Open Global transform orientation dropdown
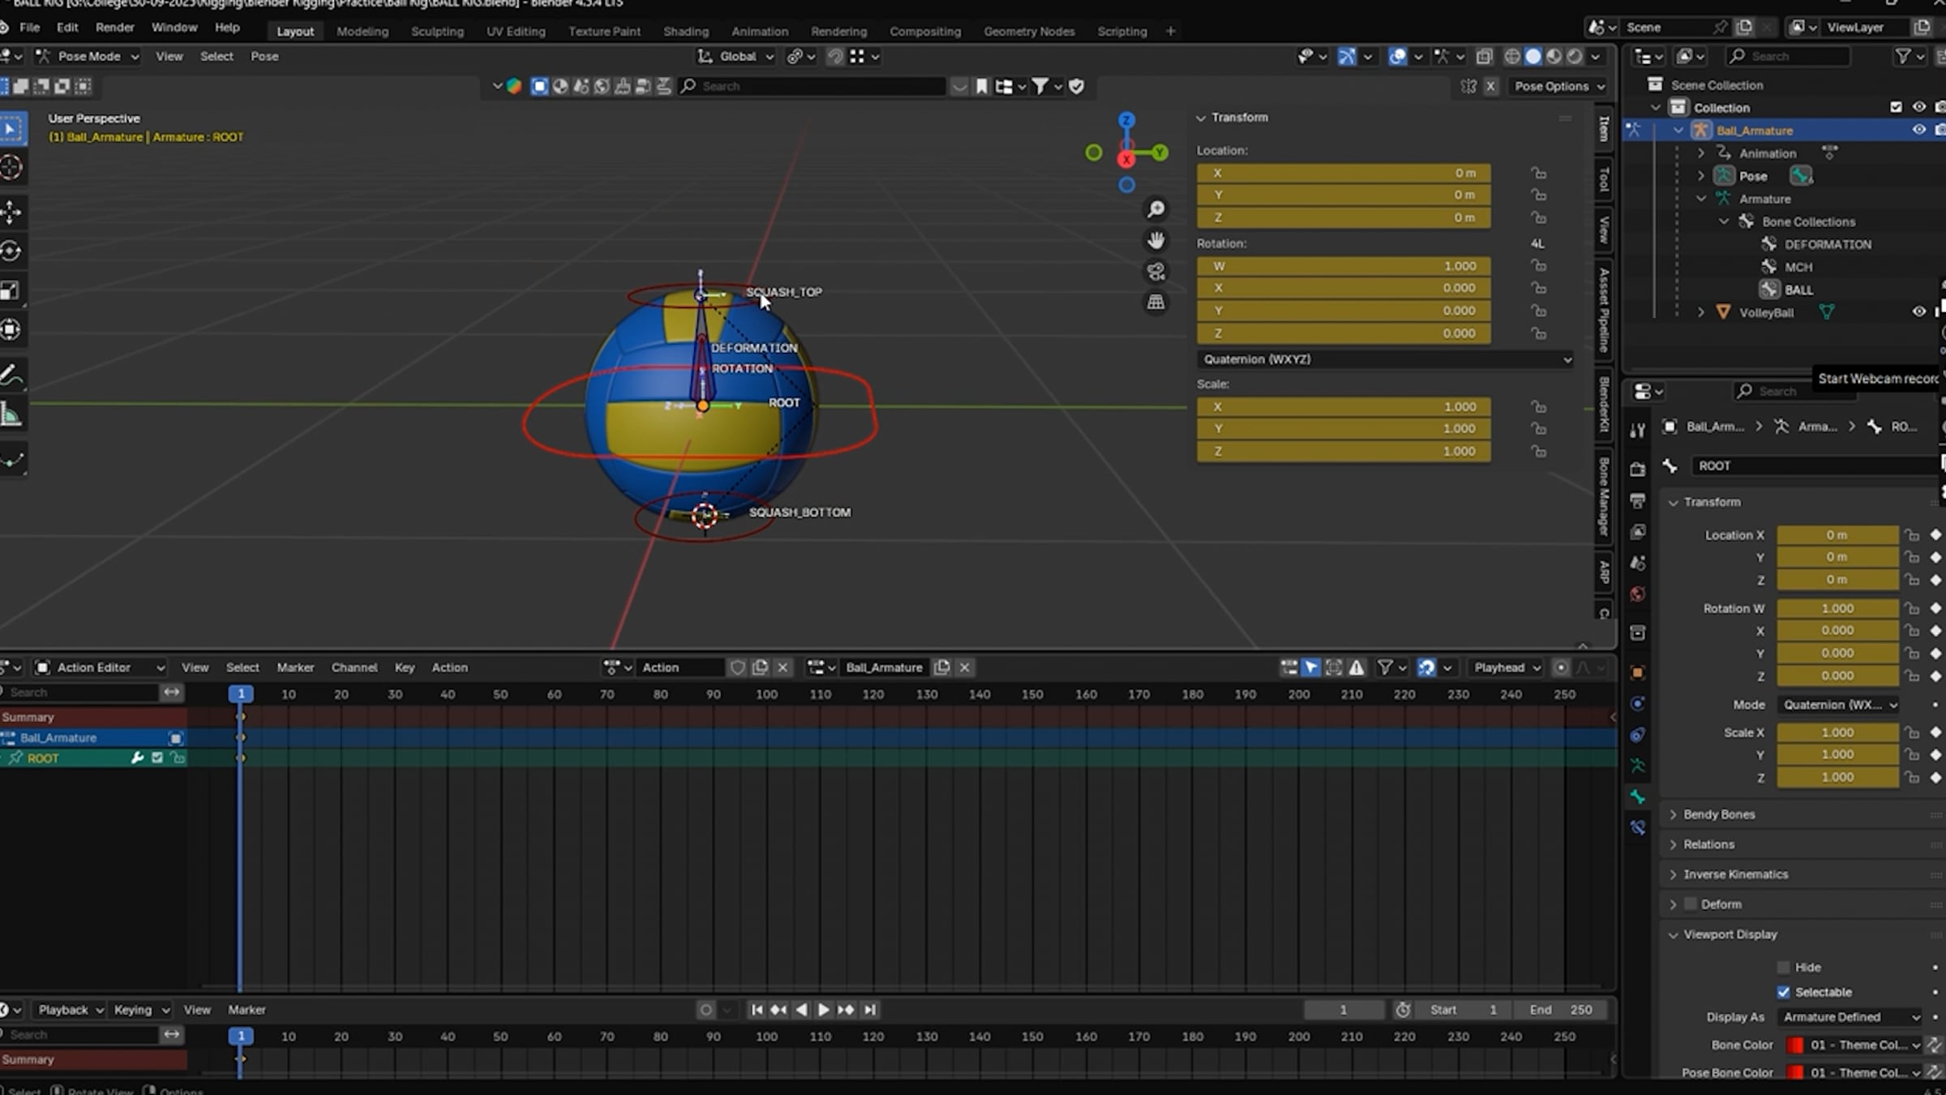The image size is (1946, 1095). 736,56
